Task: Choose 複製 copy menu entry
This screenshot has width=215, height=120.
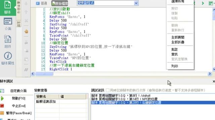Action: pyautogui.click(x=174, y=13)
